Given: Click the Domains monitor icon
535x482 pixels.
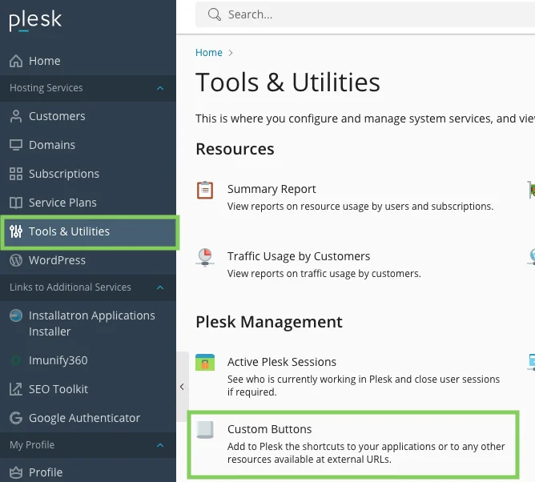Looking at the screenshot, I should (16, 145).
